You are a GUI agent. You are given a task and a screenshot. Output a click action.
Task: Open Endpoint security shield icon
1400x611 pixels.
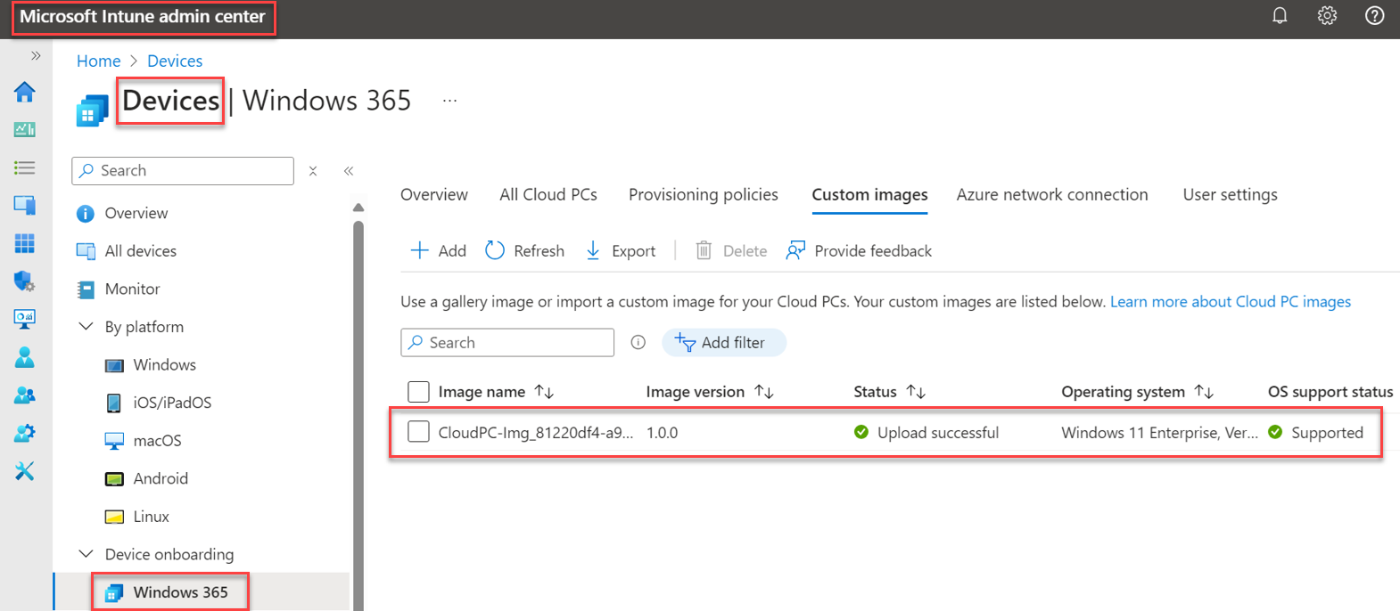point(25,281)
